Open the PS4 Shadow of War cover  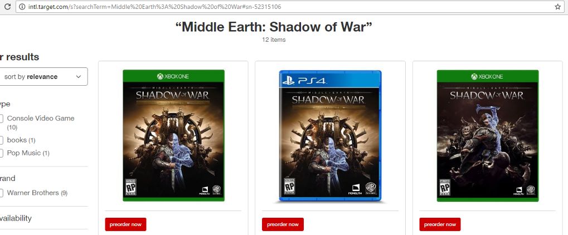pos(331,135)
